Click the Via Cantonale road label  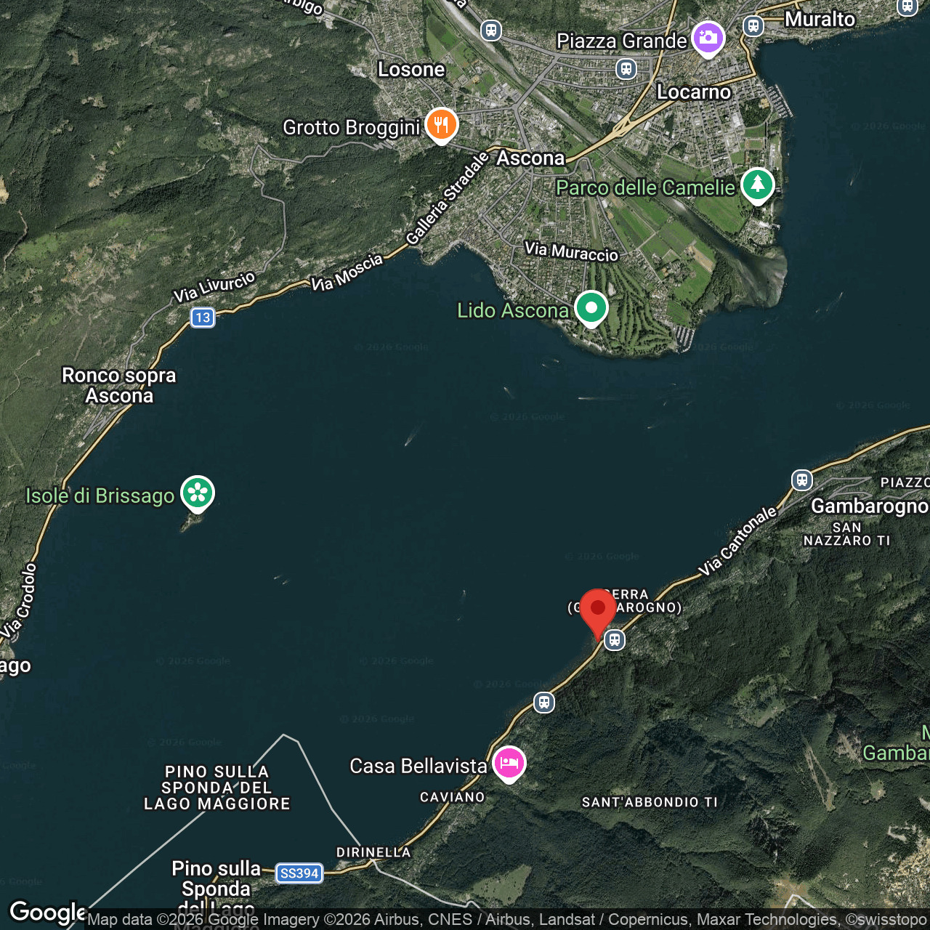pos(738,541)
